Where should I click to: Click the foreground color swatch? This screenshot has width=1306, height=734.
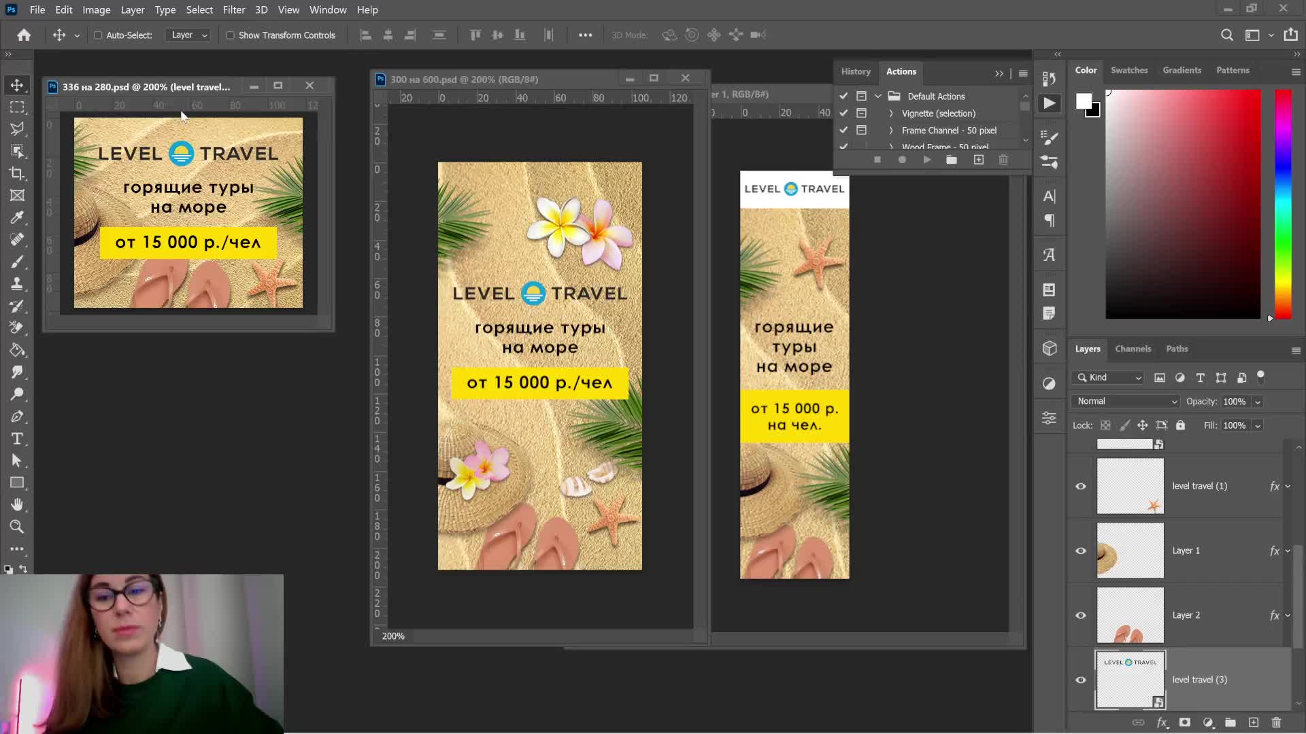click(x=1083, y=101)
